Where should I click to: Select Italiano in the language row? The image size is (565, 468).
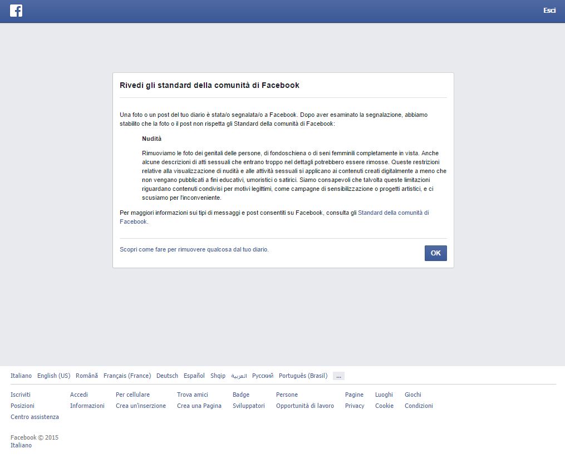21,376
